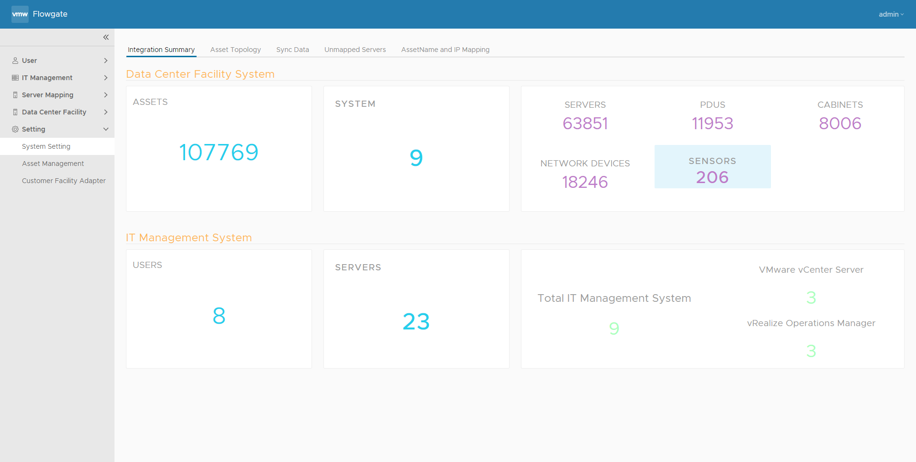Image resolution: width=916 pixels, height=462 pixels.
Task: Click the assets count 107769
Action: point(219,153)
